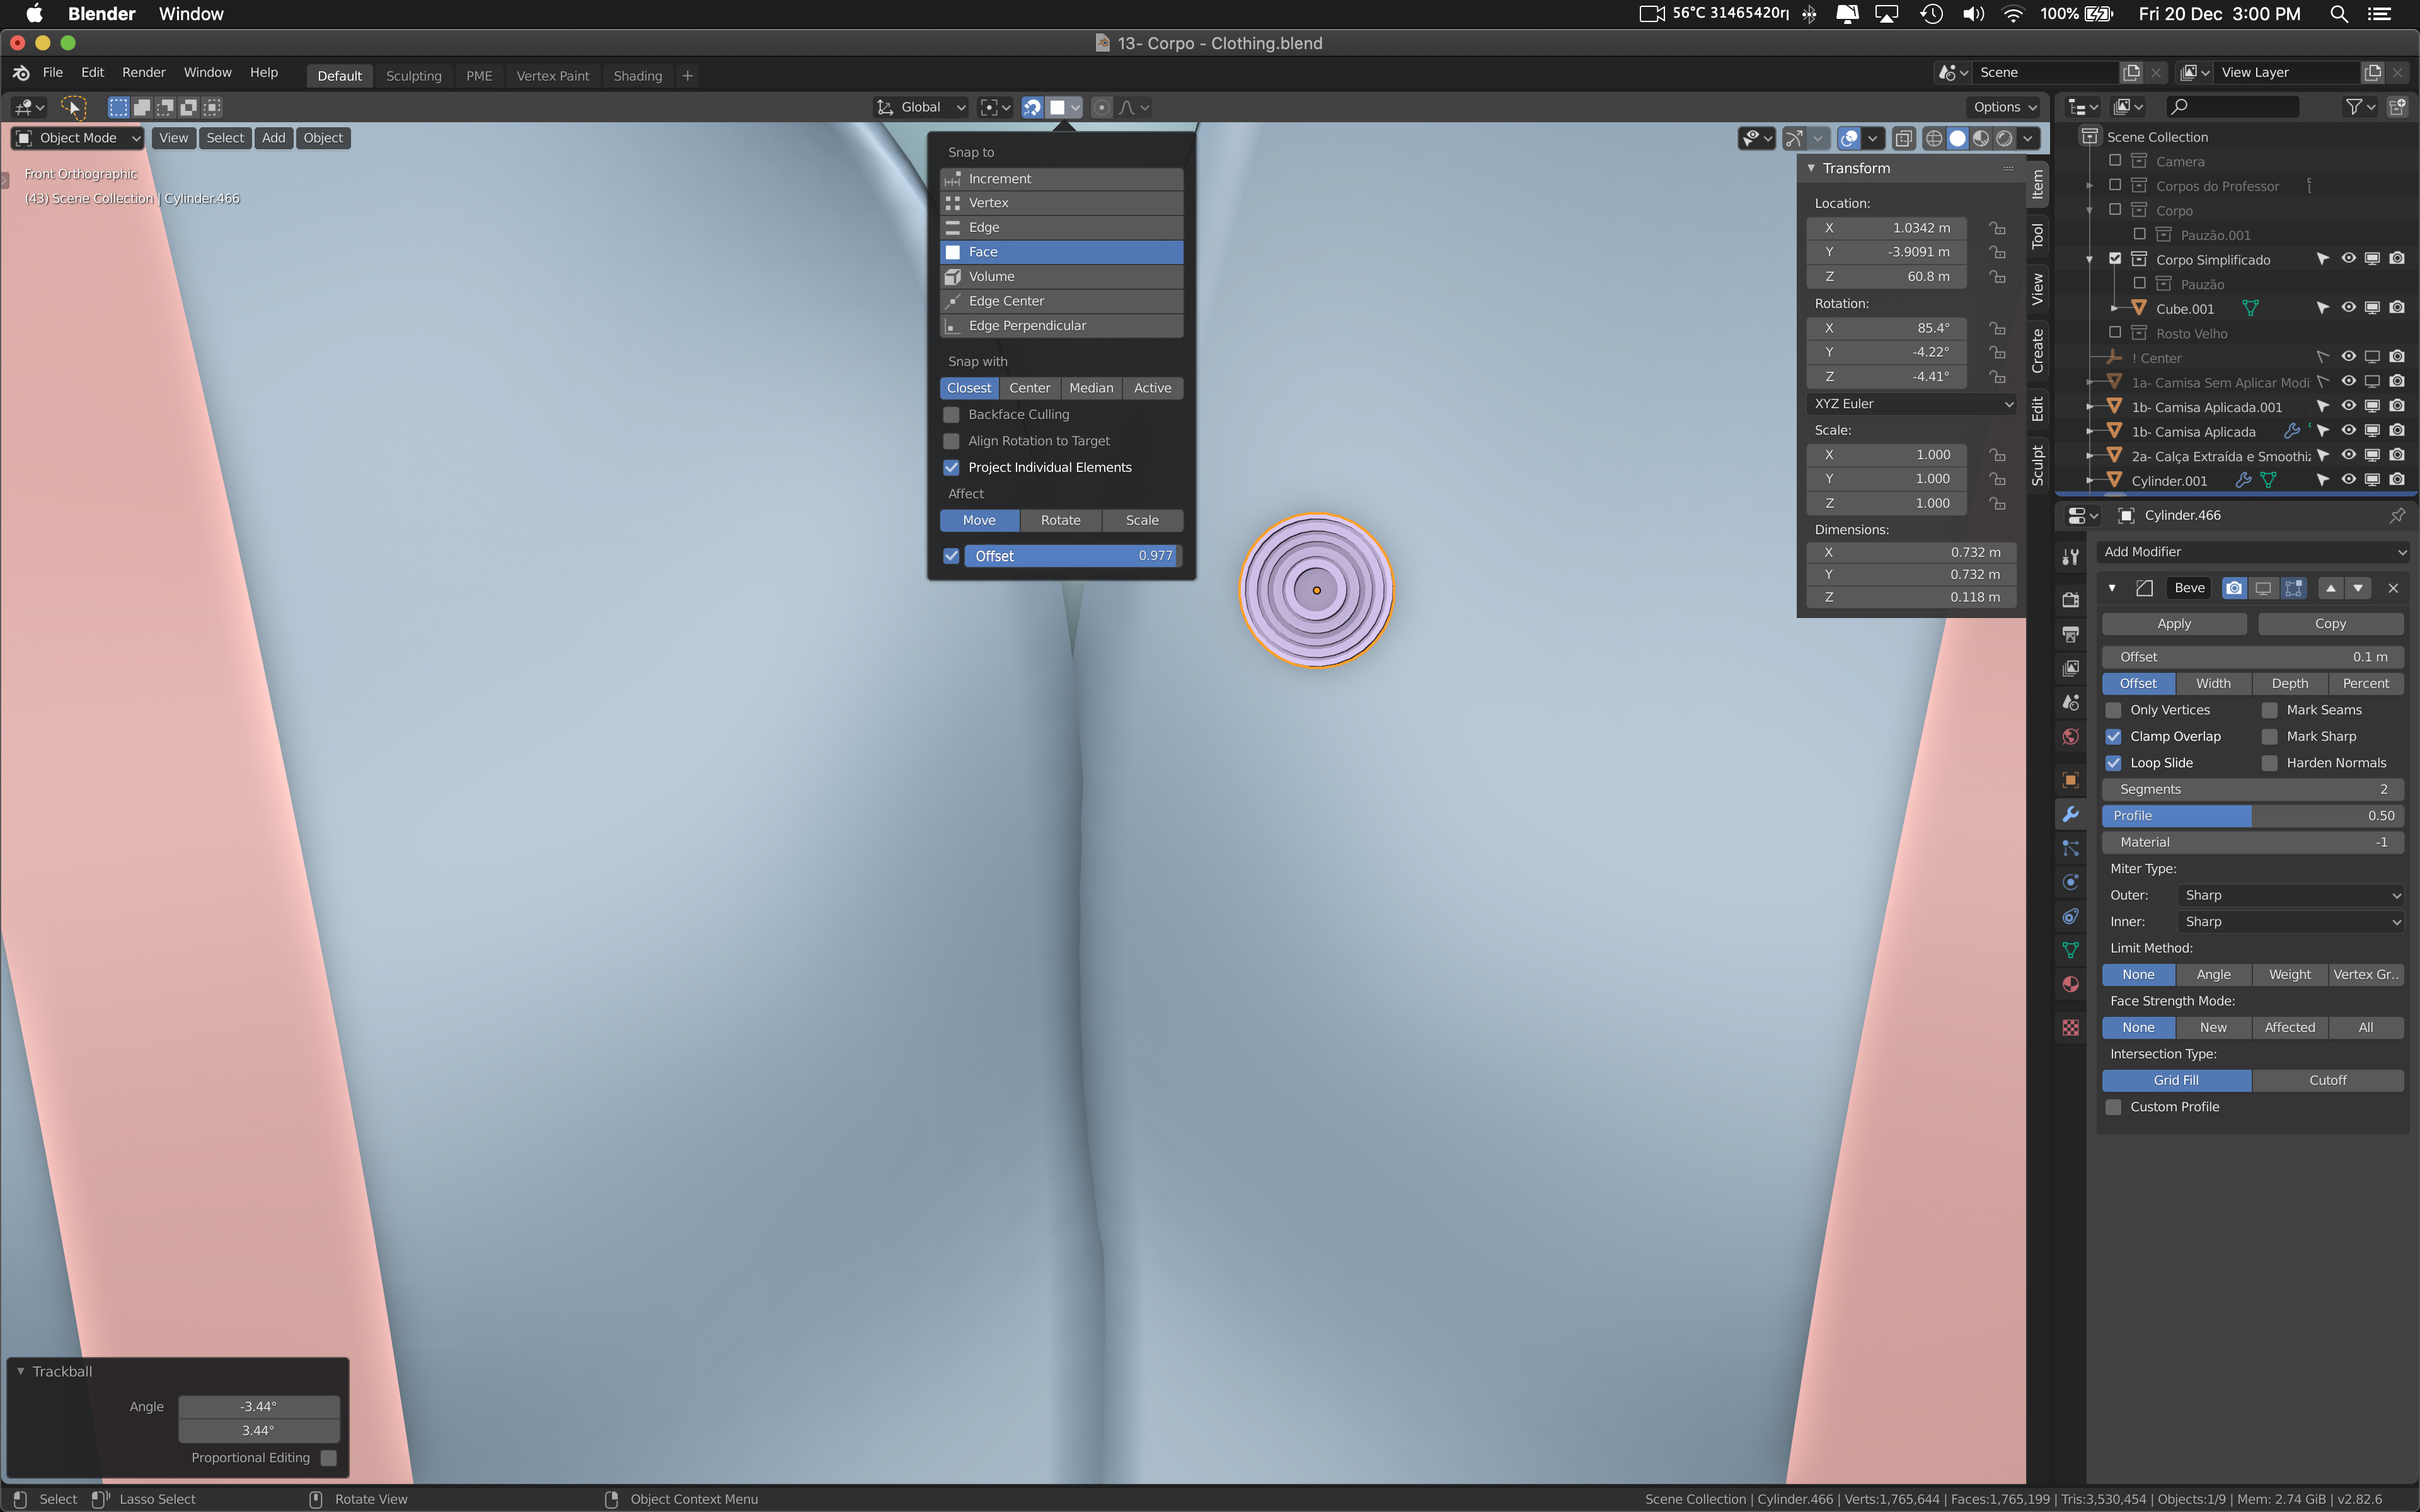Open the outliner filter dropdown

[x=2360, y=107]
